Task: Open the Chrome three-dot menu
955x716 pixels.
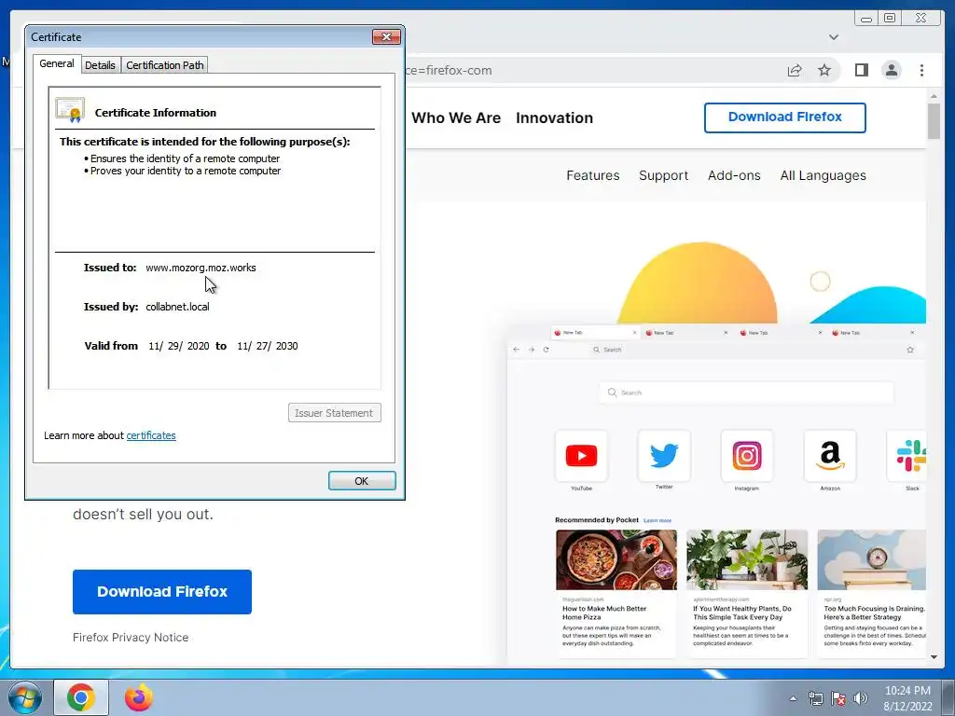Action: pyautogui.click(x=921, y=71)
